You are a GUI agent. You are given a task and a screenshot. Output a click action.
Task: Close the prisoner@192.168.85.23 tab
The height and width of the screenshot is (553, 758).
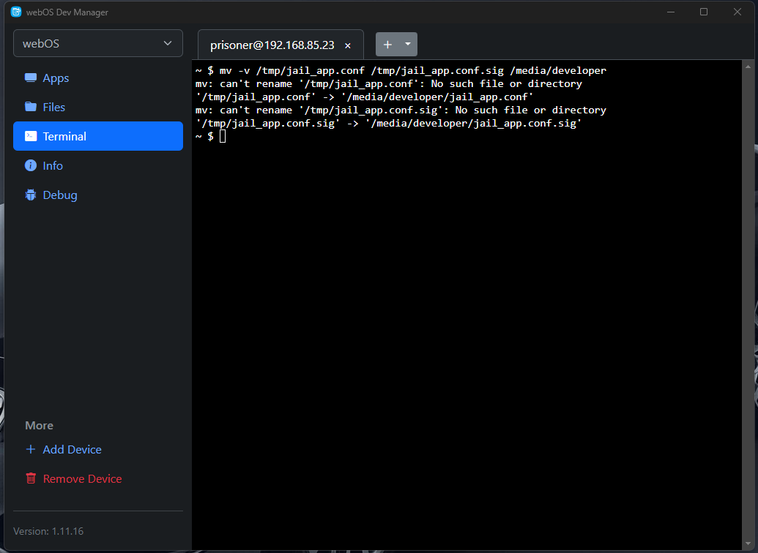[348, 45]
